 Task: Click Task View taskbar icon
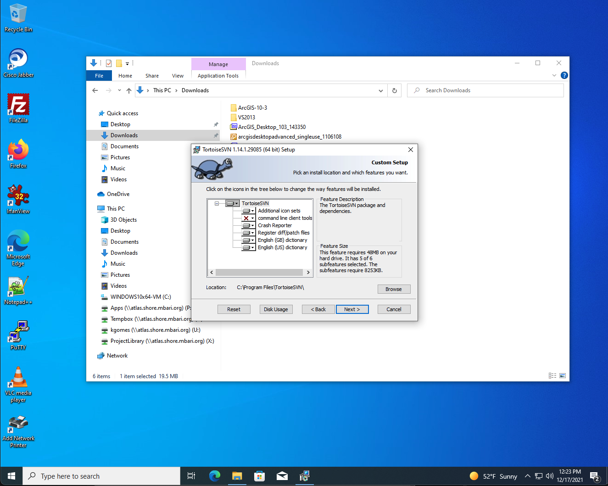point(191,476)
